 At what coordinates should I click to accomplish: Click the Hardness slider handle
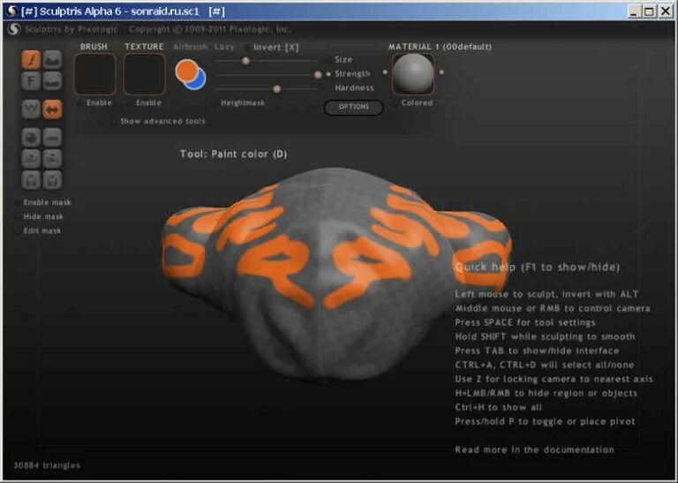coord(276,89)
